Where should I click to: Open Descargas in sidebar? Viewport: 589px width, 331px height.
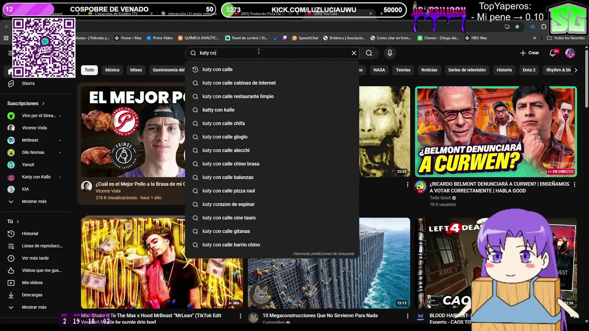coord(35,295)
